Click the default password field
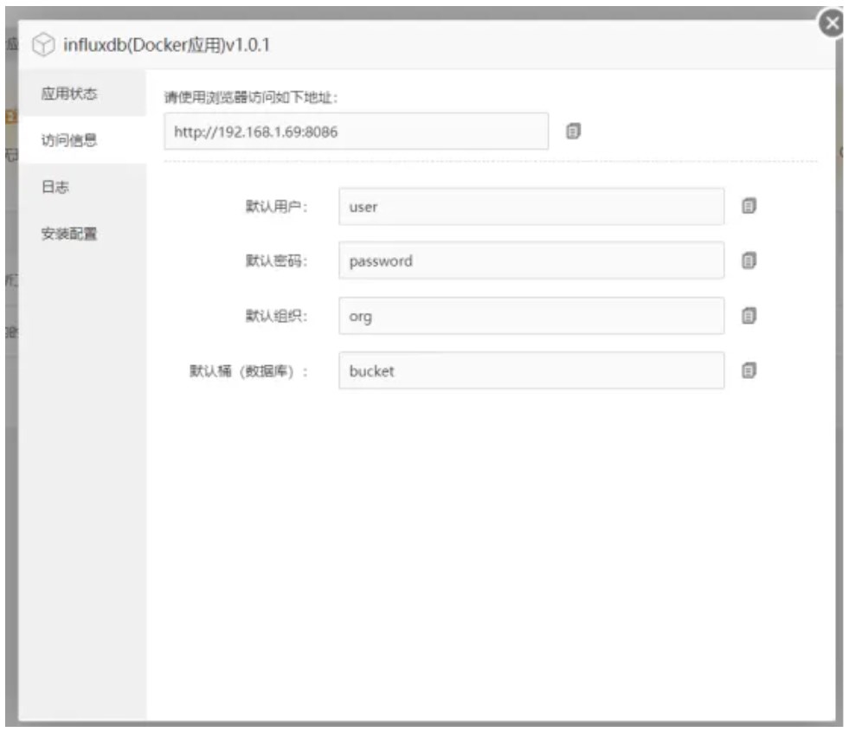 tap(531, 260)
